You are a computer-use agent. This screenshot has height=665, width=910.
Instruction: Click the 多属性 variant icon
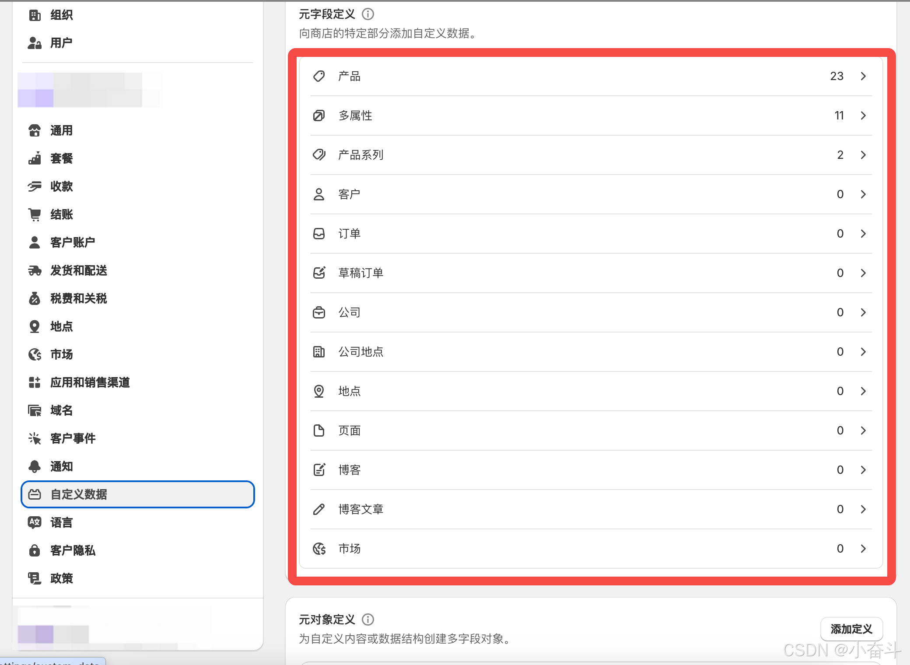point(319,115)
